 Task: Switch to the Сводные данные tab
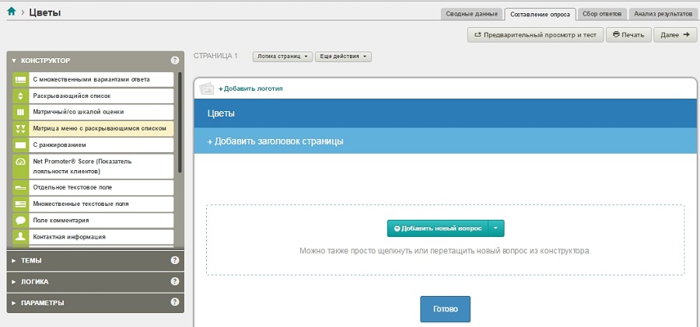(471, 14)
